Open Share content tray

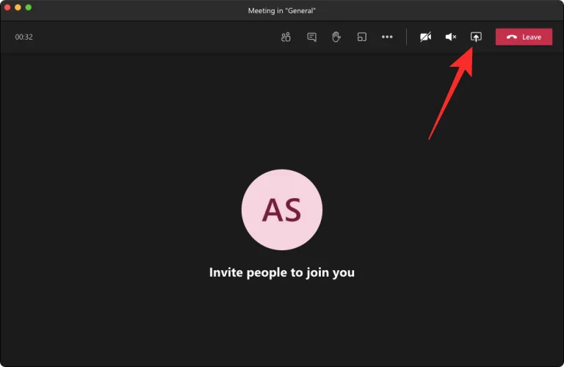tap(476, 37)
